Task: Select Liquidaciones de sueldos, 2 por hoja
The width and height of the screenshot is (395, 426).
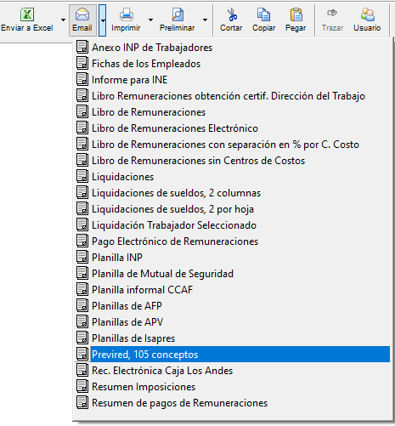Action: (232, 209)
